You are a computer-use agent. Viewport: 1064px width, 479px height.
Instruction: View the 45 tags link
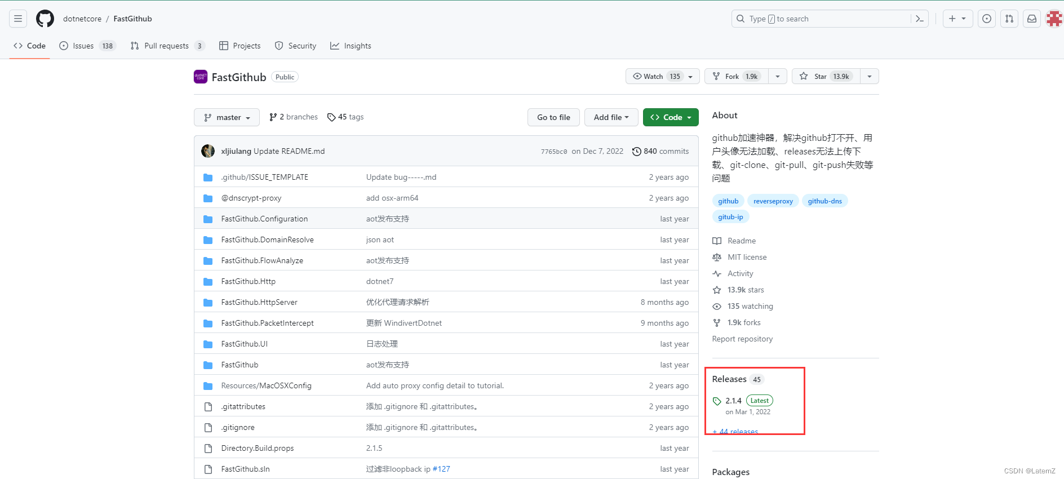pyautogui.click(x=345, y=117)
